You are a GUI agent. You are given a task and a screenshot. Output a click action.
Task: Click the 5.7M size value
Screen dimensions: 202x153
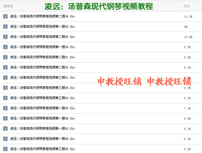point(187,47)
